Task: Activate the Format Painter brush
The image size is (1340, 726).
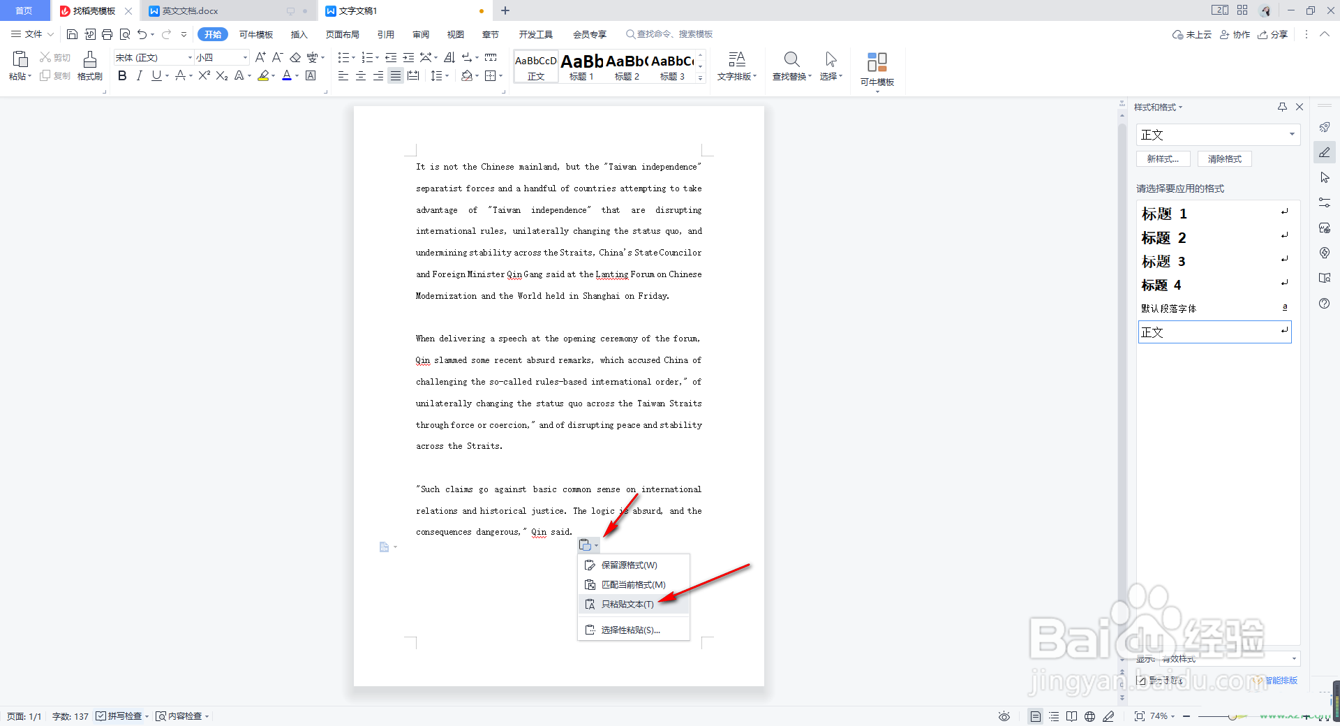Action: [x=90, y=60]
